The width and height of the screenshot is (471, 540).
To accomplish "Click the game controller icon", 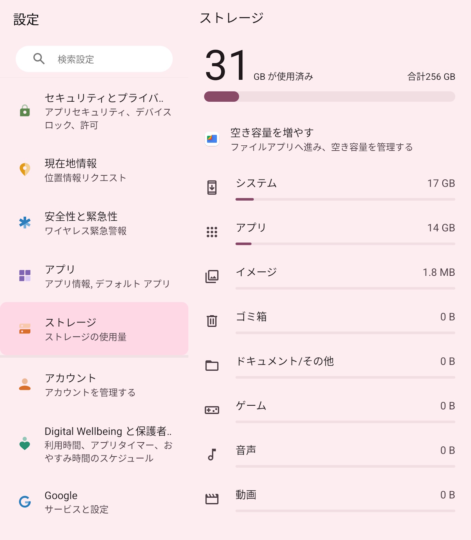I will (212, 410).
